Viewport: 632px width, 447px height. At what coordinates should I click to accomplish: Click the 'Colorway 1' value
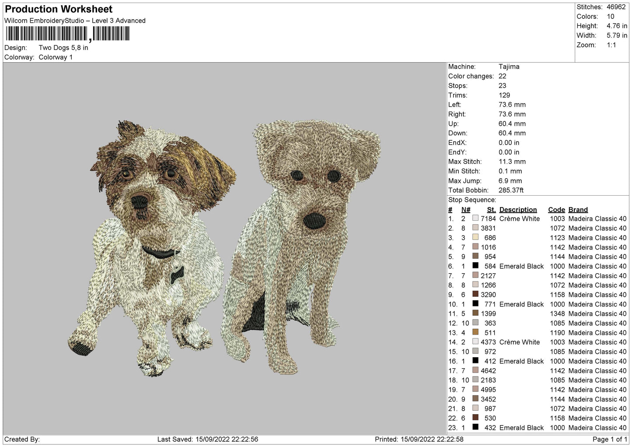point(56,57)
